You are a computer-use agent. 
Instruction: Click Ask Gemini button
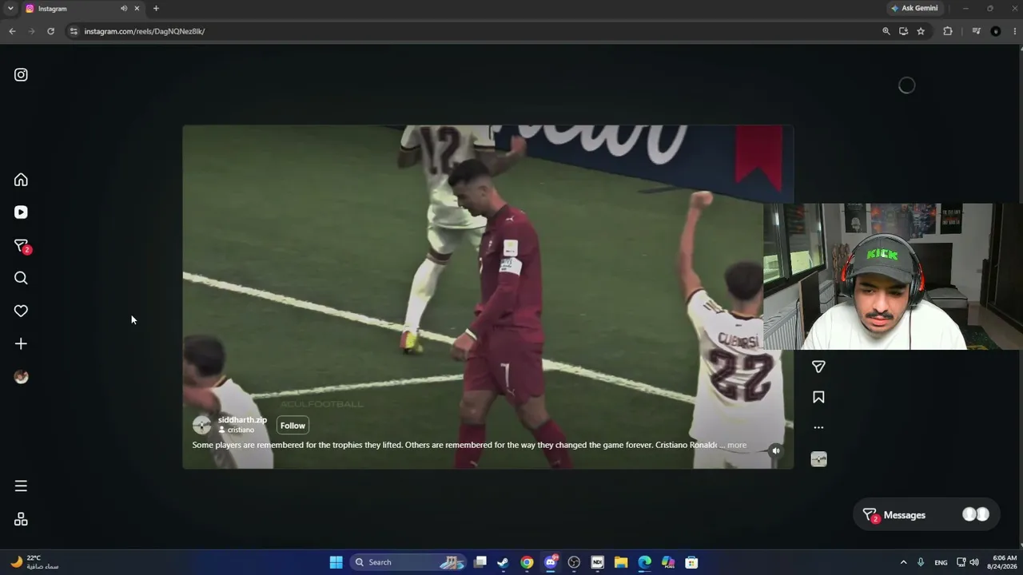click(914, 8)
